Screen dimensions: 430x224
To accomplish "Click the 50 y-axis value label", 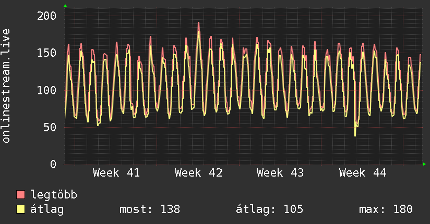I will [50, 127].
